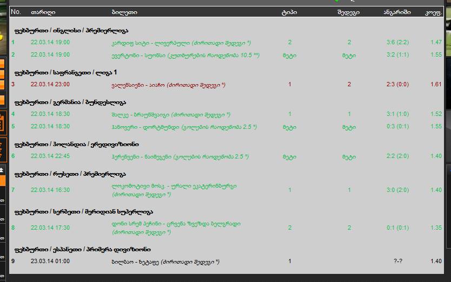Click score '0:3 (0:1)' in row 5
This screenshot has height=282, width=451.
tap(397, 127)
